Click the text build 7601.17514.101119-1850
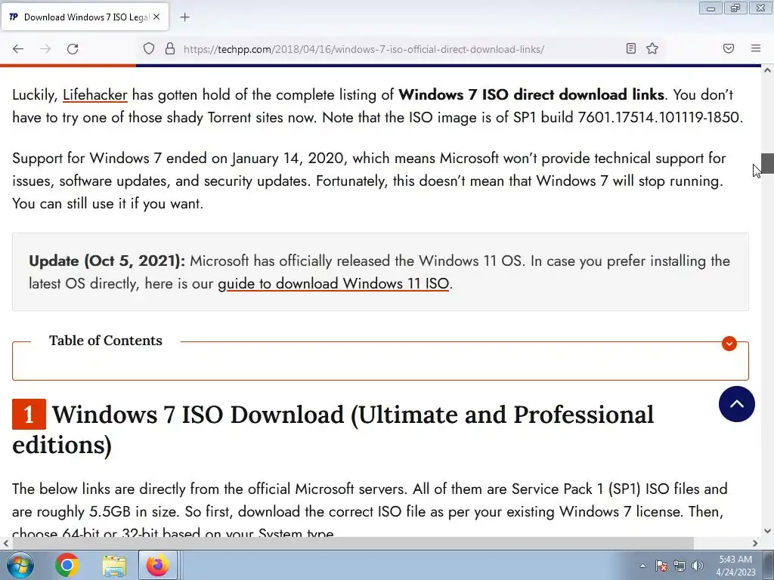Screen dimensions: 774x580 642,117
